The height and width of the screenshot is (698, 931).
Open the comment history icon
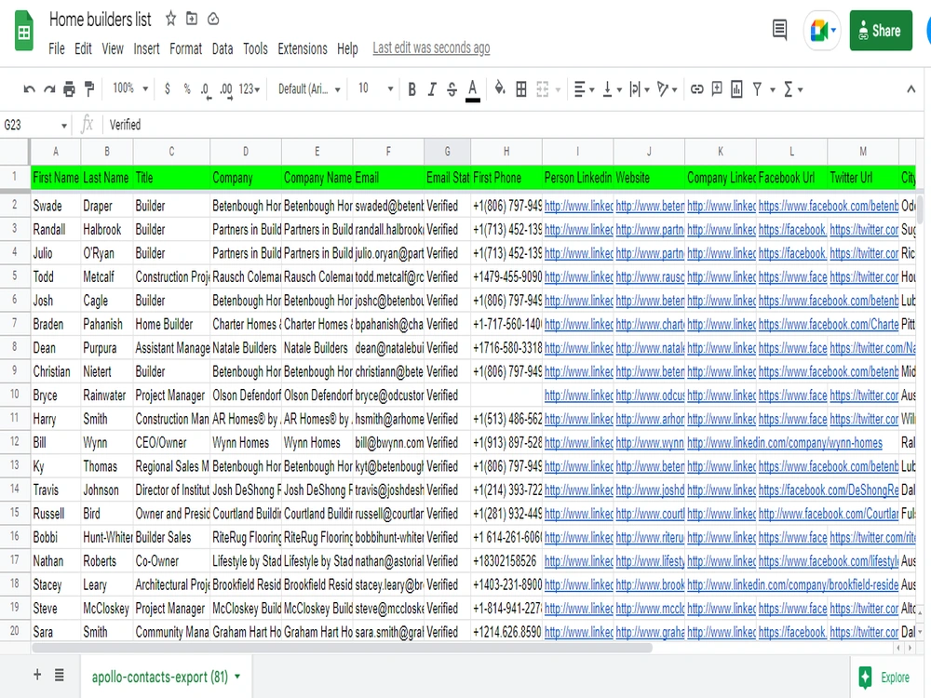tap(779, 30)
